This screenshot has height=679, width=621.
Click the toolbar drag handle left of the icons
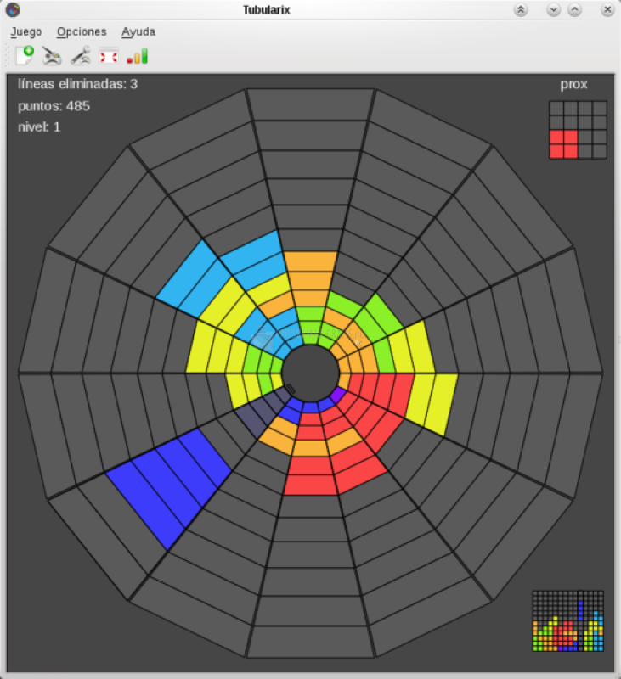8,56
